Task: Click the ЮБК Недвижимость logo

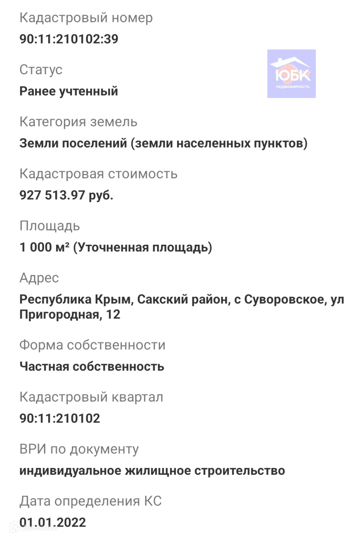Action: click(291, 74)
